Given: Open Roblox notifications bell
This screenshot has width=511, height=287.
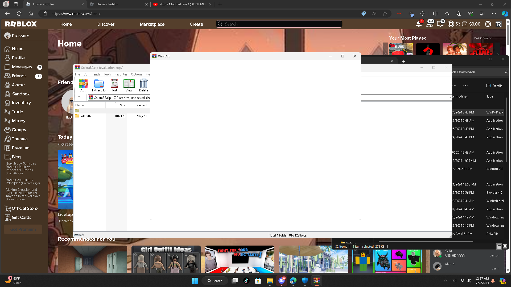Looking at the screenshot, I should tap(419, 24).
